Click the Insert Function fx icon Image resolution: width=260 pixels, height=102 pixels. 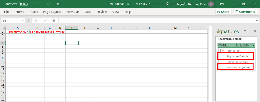tap(54, 20)
